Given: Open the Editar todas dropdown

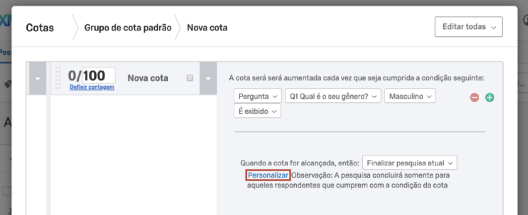Looking at the screenshot, I should pos(468,27).
